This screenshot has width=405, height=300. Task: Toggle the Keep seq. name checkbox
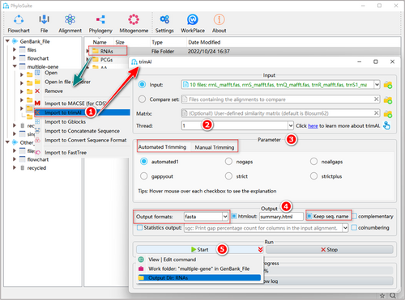[309, 216]
